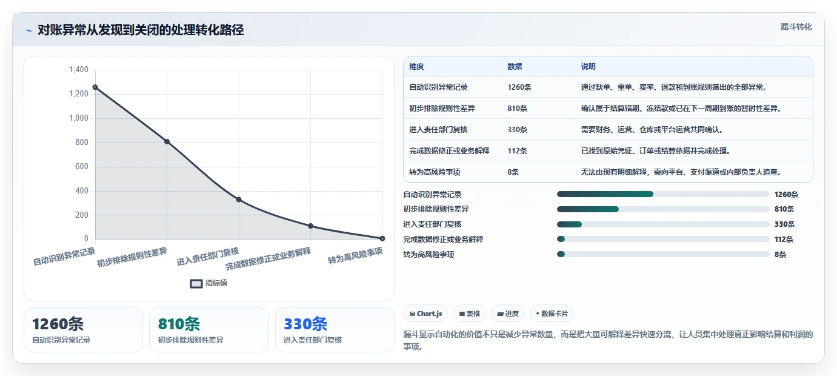Click description starting 确认属于结算错期
This screenshot has width=837, height=376.
click(681, 109)
